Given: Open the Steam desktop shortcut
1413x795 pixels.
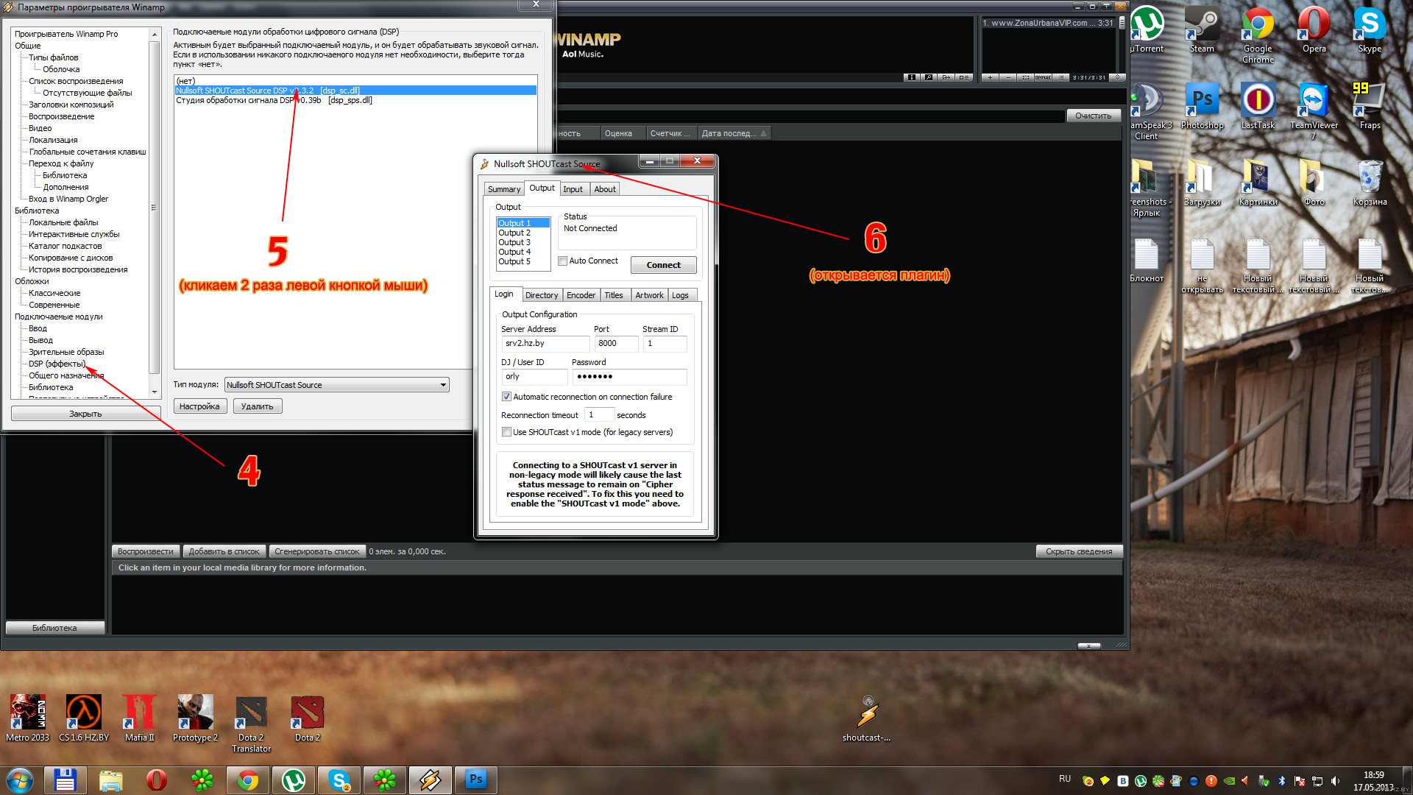Looking at the screenshot, I should (1202, 30).
